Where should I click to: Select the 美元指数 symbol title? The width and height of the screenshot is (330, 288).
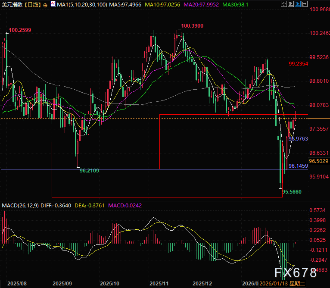click(12, 5)
